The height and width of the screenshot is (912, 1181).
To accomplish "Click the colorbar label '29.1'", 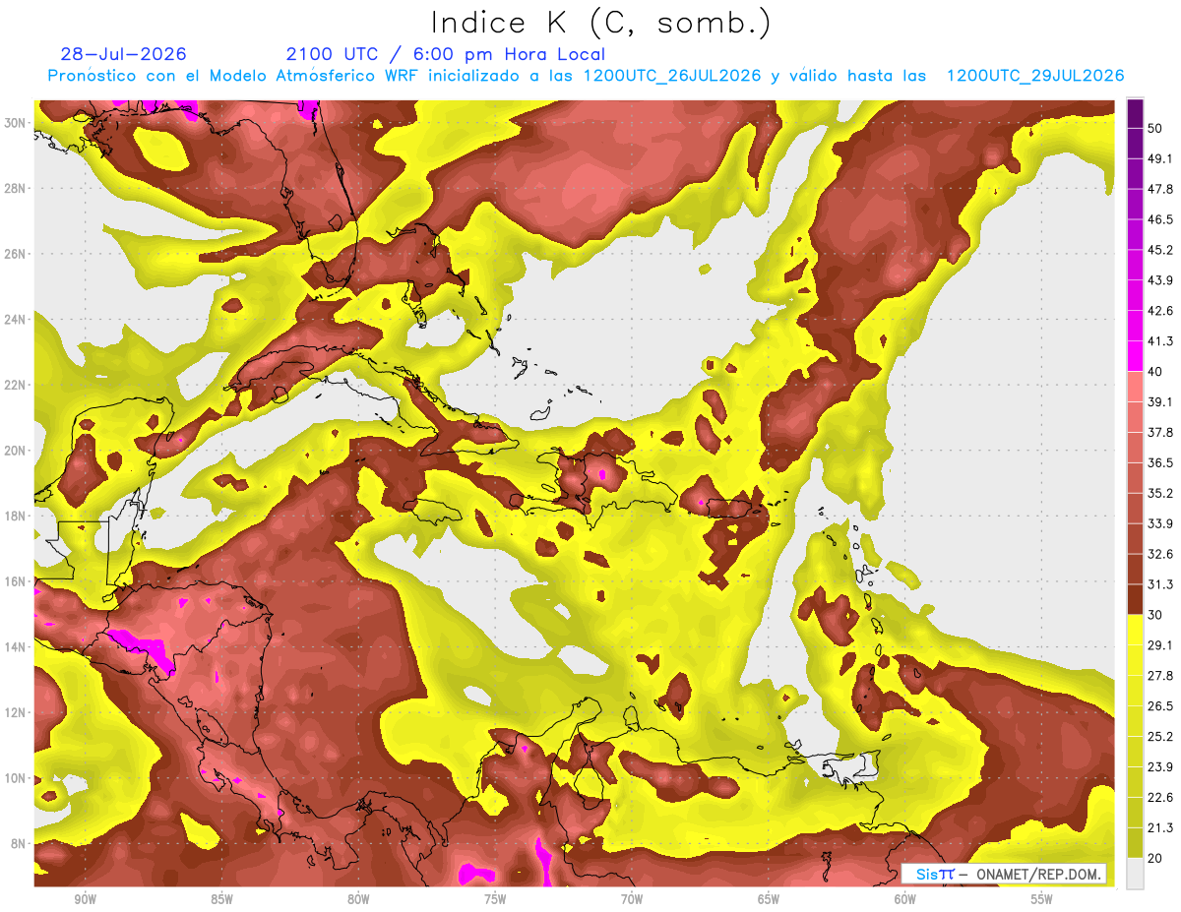I will click(1160, 645).
